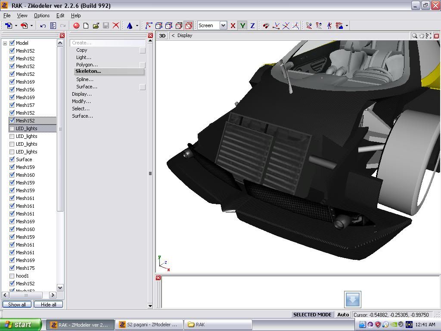Click the undo arrow icon in toolbar

click(43, 26)
